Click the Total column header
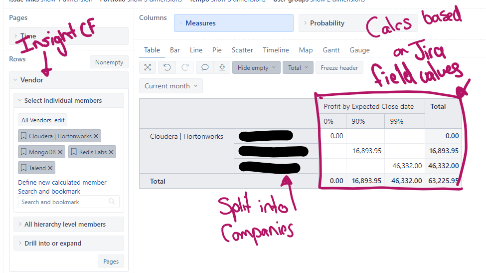 443,114
